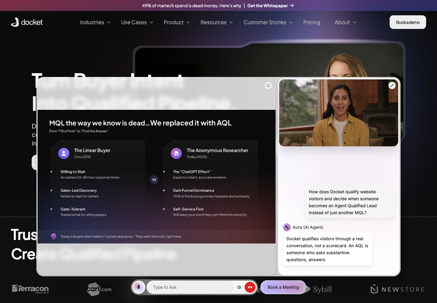Image resolution: width=437 pixels, height=303 pixels.
Task: Click the text Accepted 24–48 hour response times
Action: coord(90,178)
